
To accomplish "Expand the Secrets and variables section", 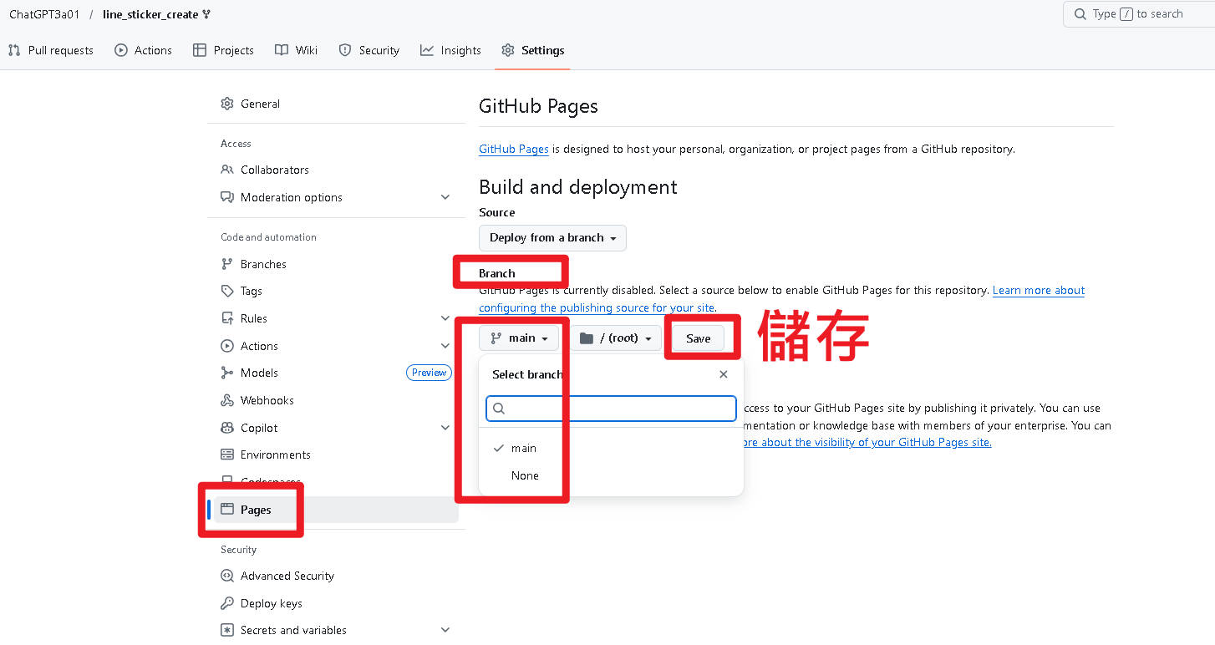I will tap(293, 630).
